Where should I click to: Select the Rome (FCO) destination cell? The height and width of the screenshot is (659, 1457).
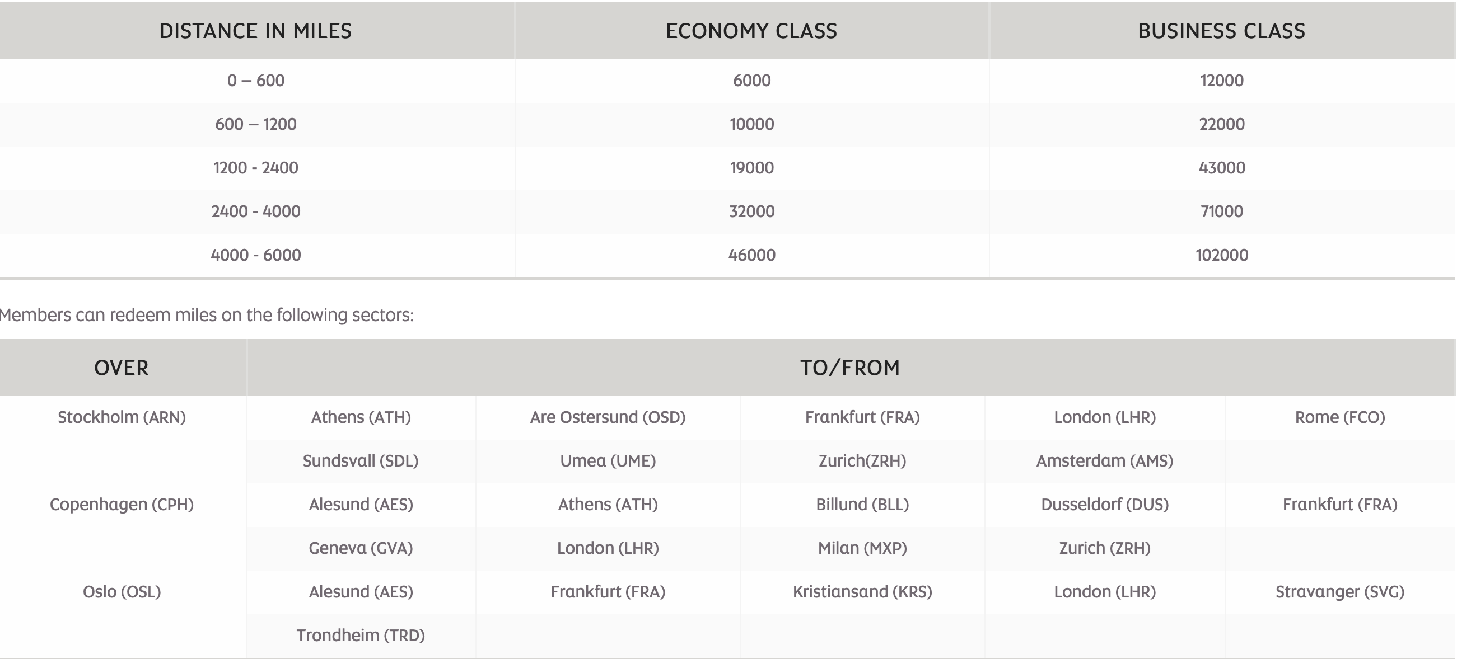click(1339, 417)
